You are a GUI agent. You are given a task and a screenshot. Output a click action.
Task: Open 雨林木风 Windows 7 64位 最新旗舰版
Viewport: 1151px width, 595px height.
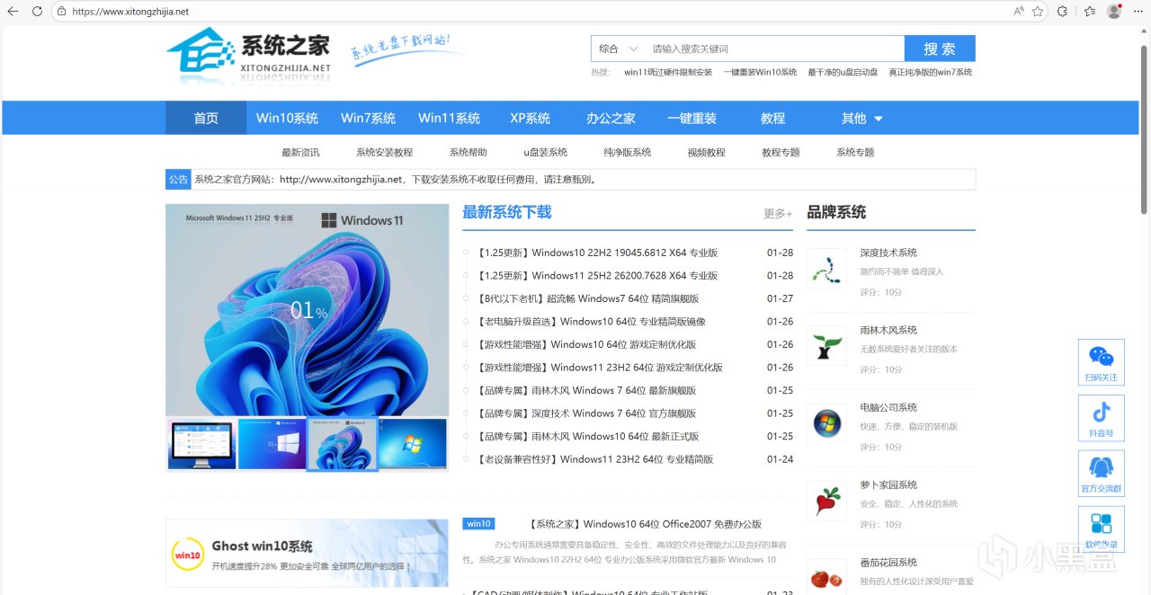(585, 390)
